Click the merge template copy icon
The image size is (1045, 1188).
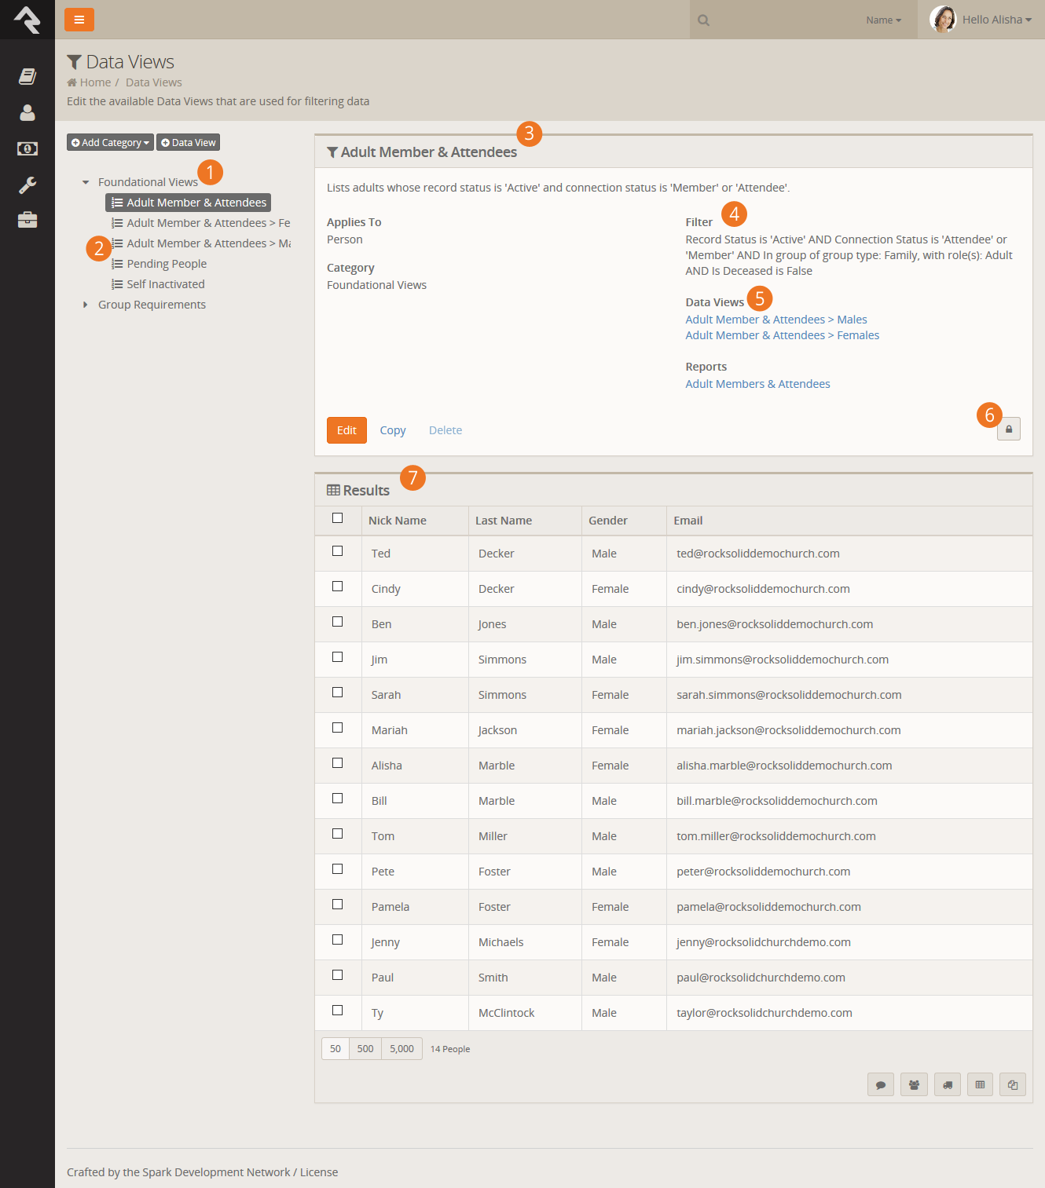(x=1013, y=1084)
